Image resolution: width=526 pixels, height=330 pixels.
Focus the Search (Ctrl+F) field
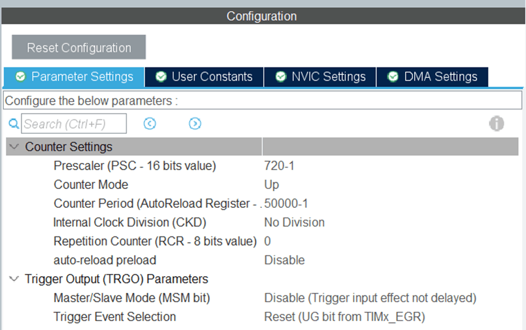pyautogui.click(x=65, y=123)
